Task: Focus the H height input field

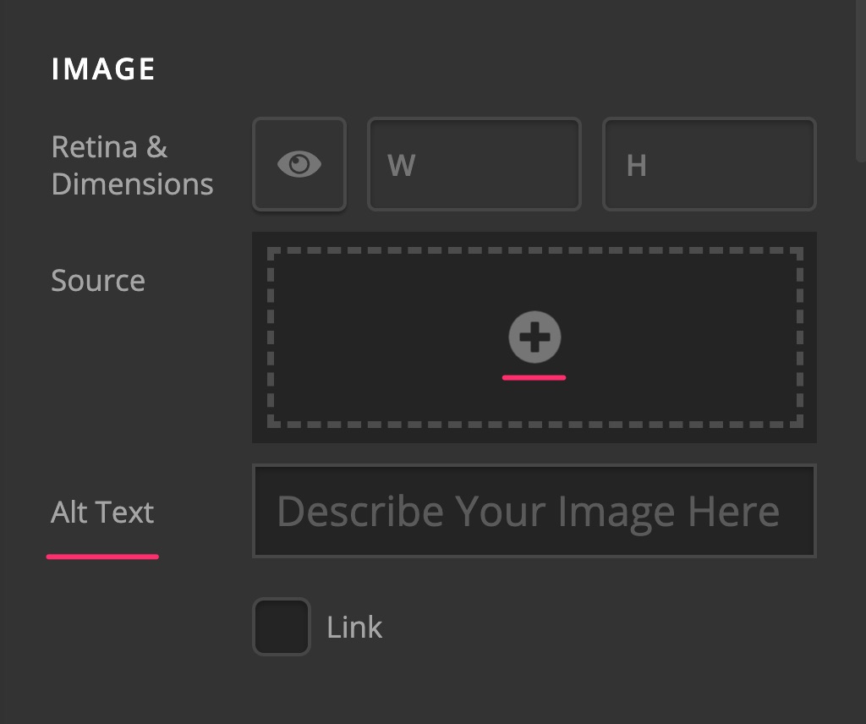Action: coord(710,164)
